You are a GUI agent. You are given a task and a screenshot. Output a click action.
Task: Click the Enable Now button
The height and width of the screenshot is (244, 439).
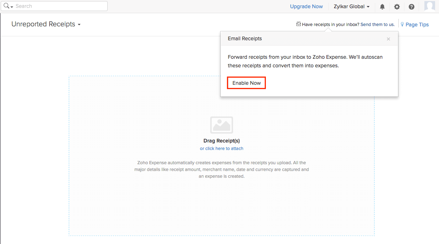(247, 83)
